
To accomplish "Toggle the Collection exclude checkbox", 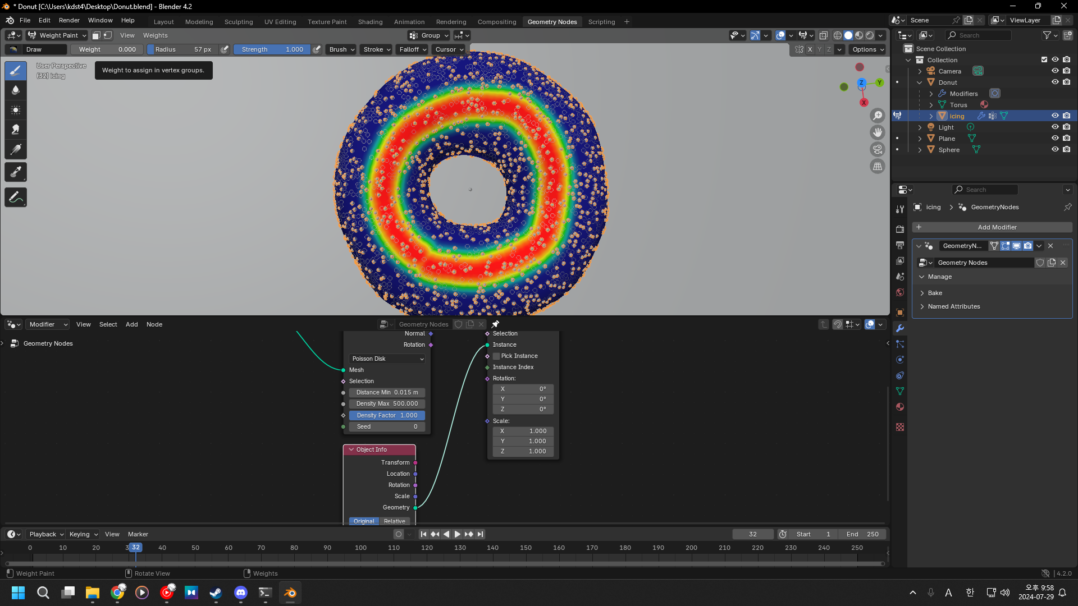I will (x=1044, y=60).
